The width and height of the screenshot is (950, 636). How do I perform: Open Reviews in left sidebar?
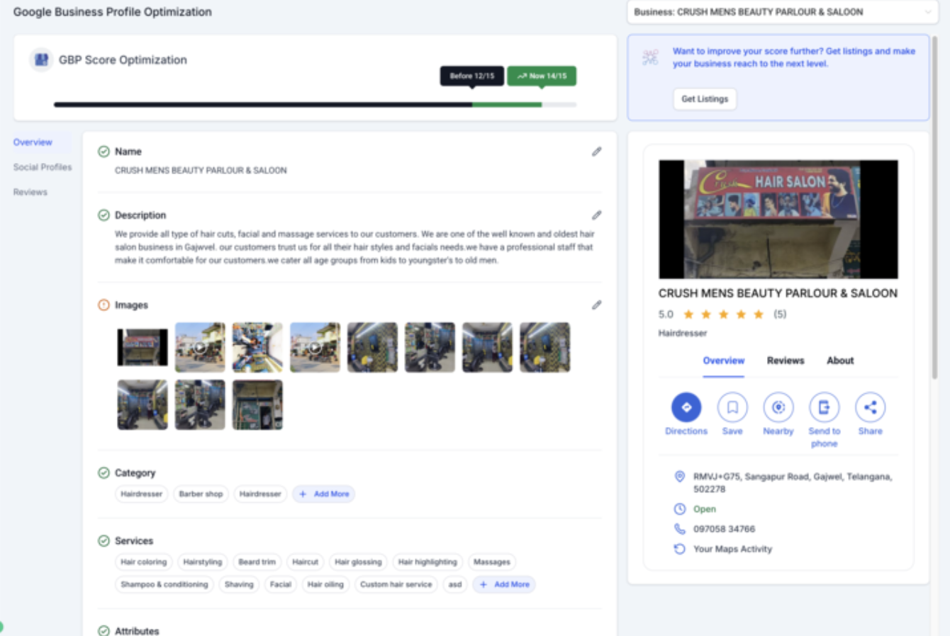click(x=30, y=192)
